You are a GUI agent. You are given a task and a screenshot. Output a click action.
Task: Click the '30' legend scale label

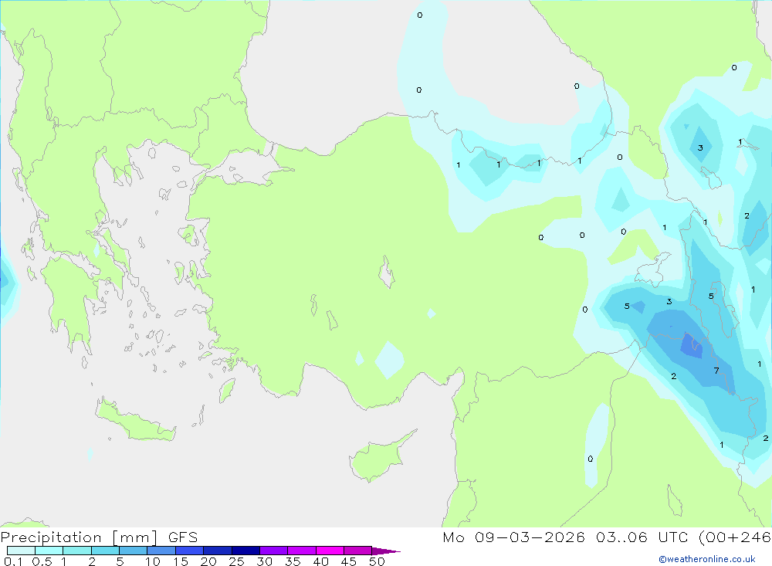tap(264, 561)
